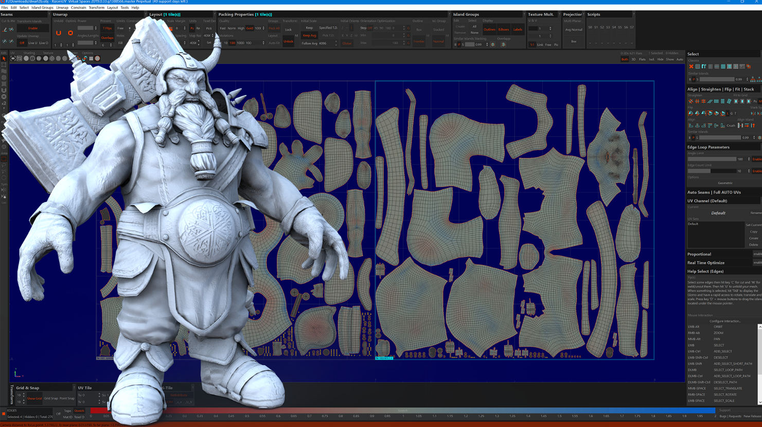Click the Scale lock icon in Layout panel
762x427 pixels.
[x=170, y=28]
